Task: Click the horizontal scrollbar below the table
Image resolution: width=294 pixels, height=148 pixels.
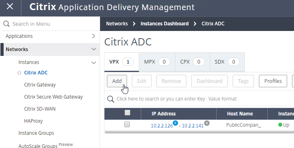Action: coord(199,132)
